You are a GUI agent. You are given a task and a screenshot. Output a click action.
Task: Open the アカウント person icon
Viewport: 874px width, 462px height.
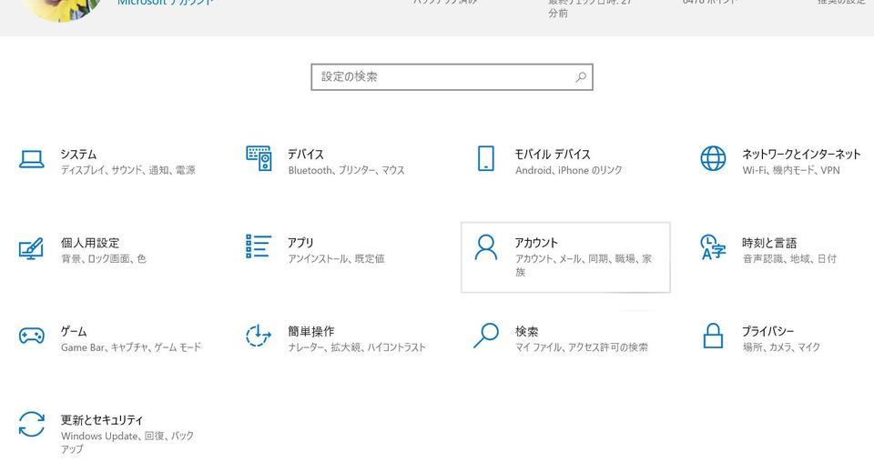485,247
